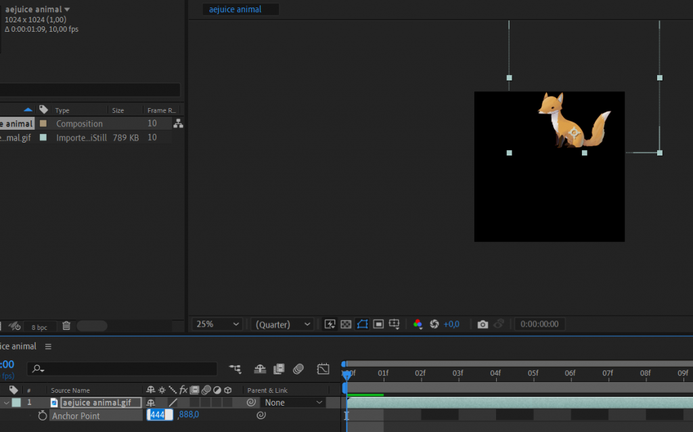Open the (Quarter) resolution dropdown
This screenshot has width=693, height=432.
(x=282, y=324)
